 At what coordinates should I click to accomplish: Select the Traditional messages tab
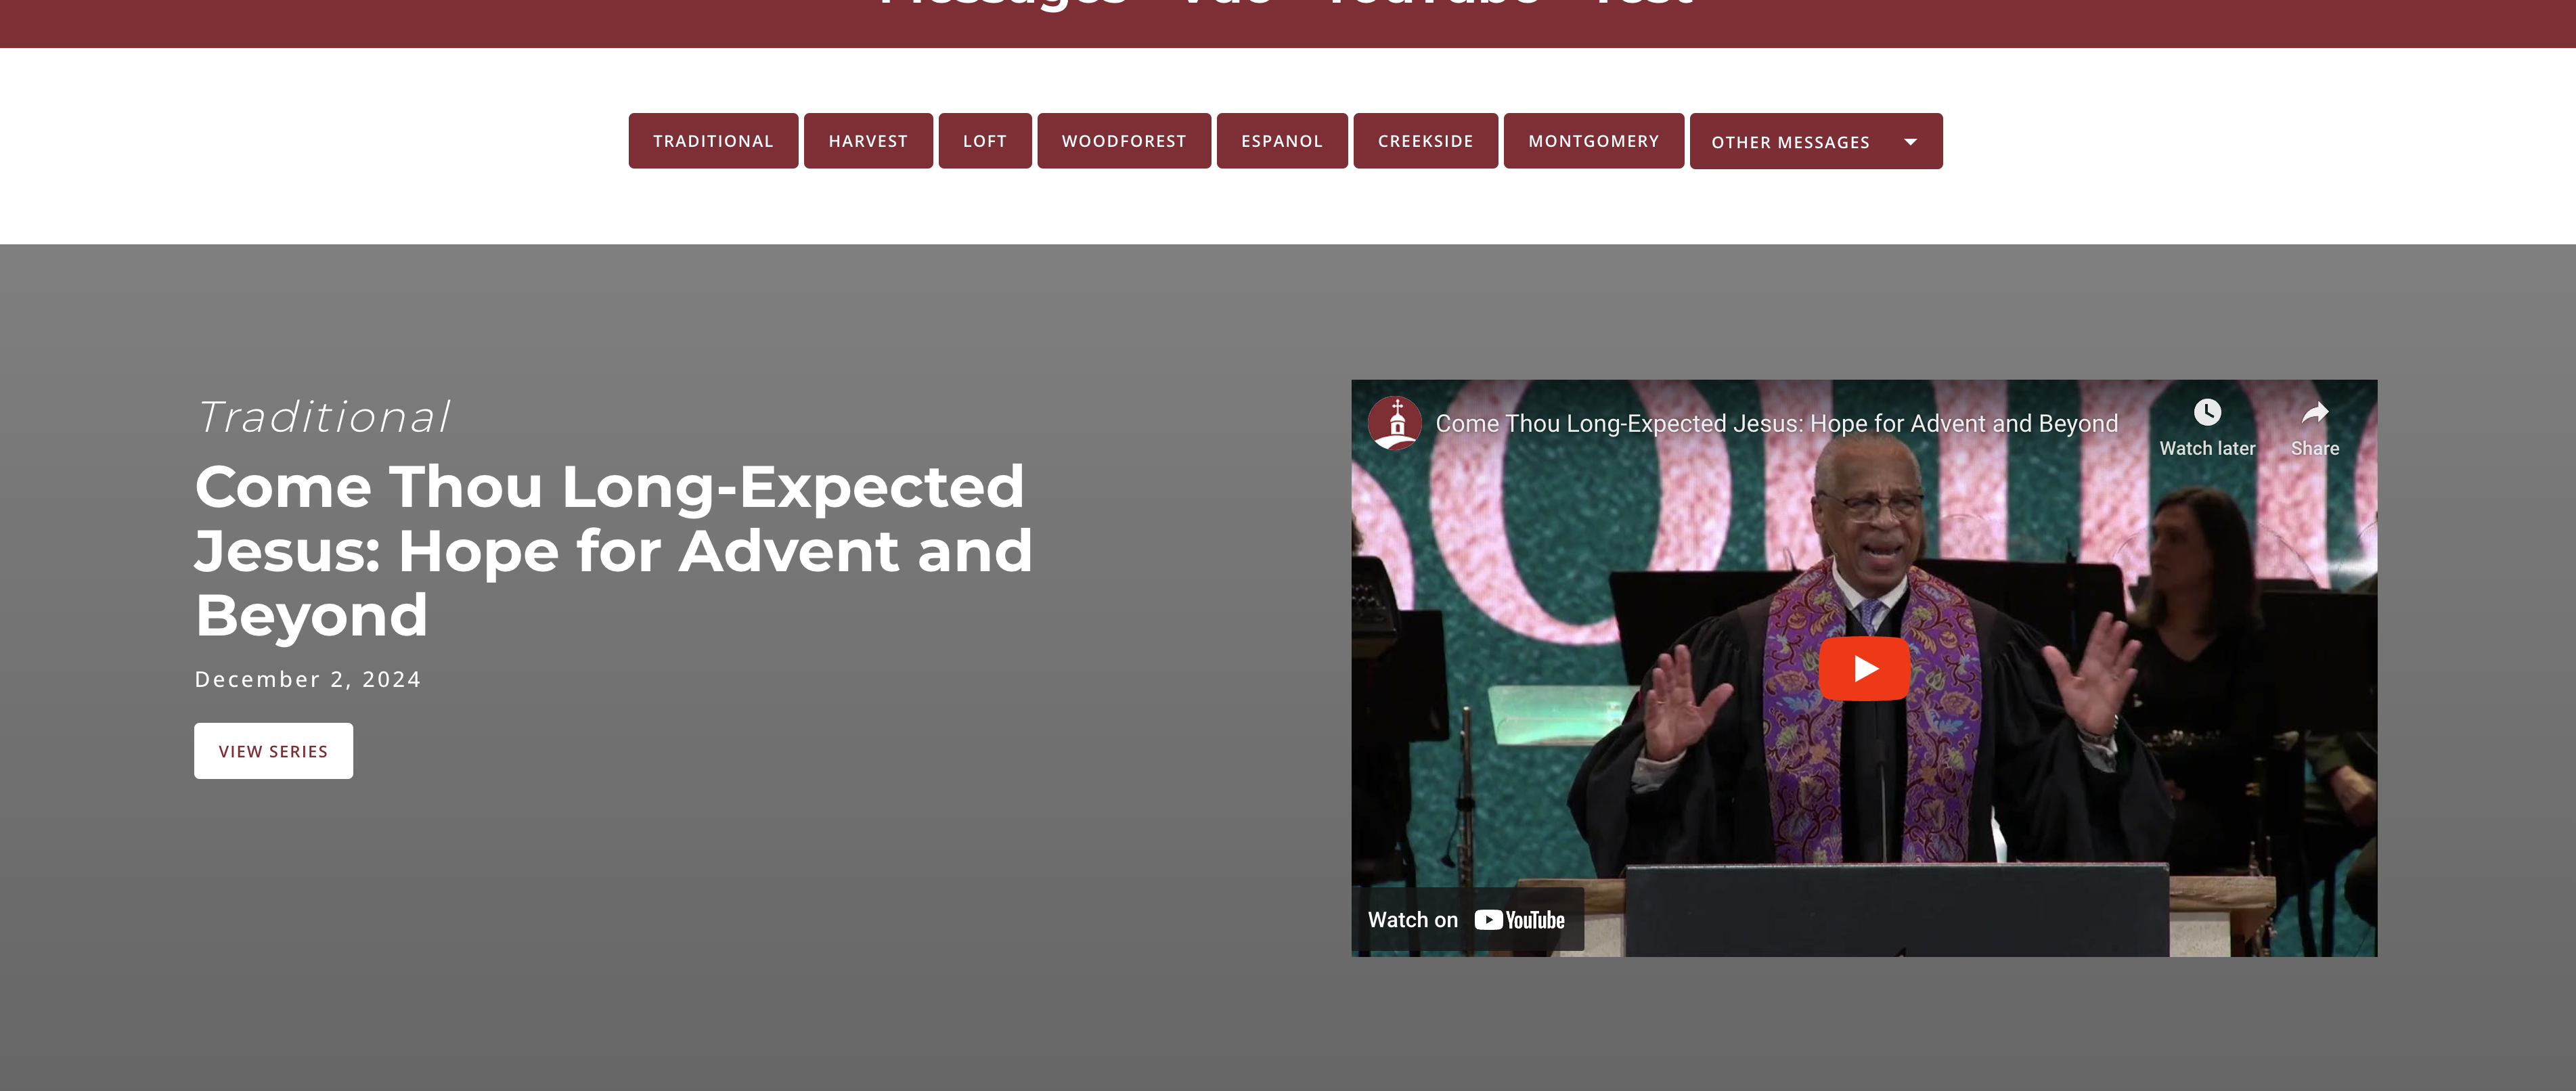[x=713, y=141]
